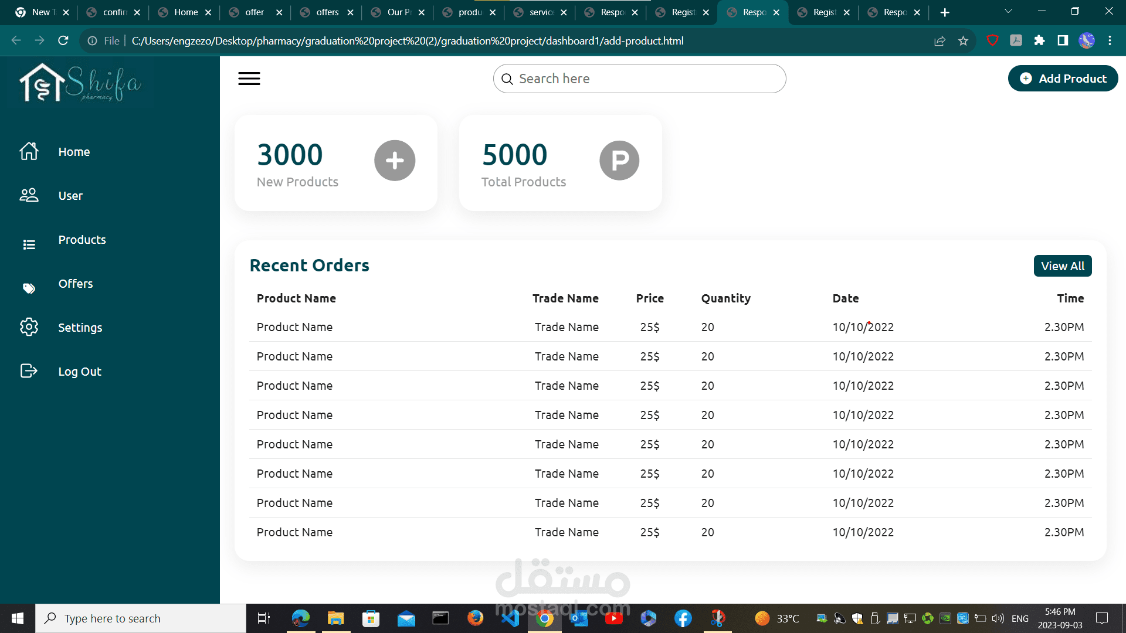1126x633 pixels.
Task: Open Chrome three-dot menu
Action: pyautogui.click(x=1110, y=40)
